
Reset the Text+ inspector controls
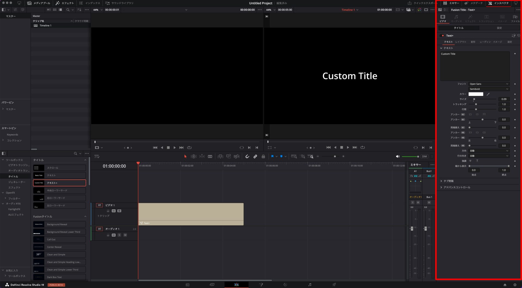(518, 36)
